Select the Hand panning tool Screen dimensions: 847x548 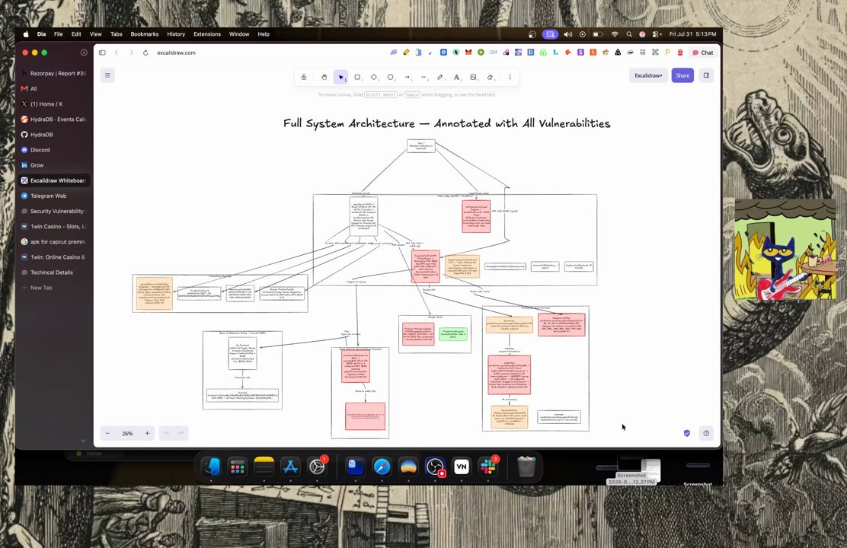click(324, 77)
